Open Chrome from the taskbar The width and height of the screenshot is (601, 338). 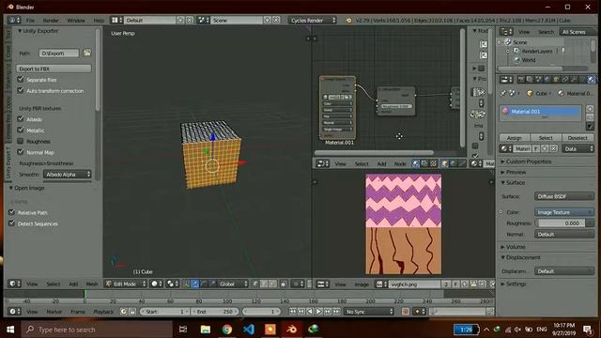click(227, 330)
